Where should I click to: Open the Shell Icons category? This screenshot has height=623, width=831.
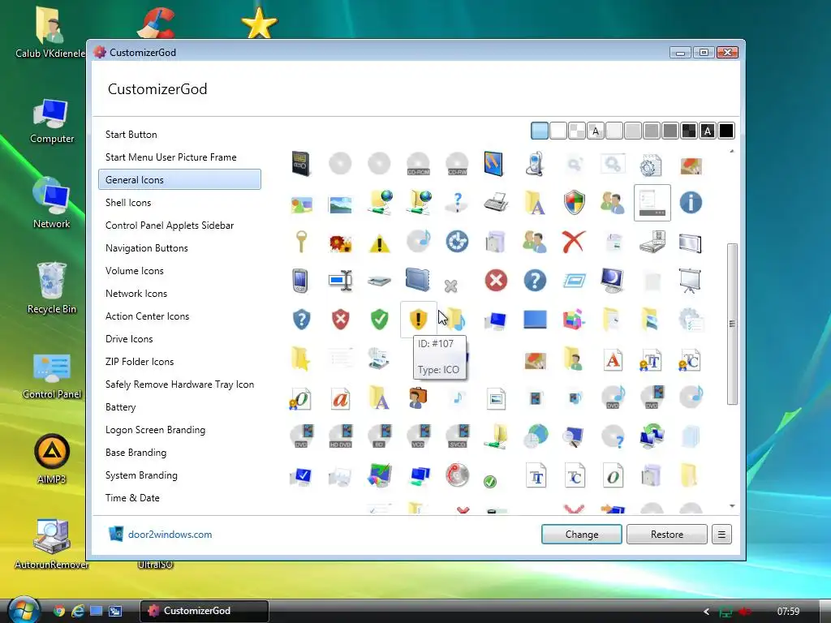[x=128, y=202]
